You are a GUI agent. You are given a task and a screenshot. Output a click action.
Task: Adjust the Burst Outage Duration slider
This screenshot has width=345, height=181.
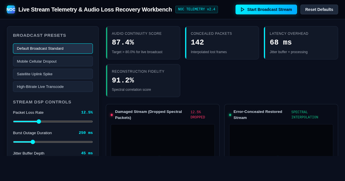53,142
